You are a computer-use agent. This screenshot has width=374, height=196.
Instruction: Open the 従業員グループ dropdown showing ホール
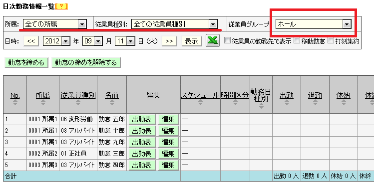[x=314, y=24]
